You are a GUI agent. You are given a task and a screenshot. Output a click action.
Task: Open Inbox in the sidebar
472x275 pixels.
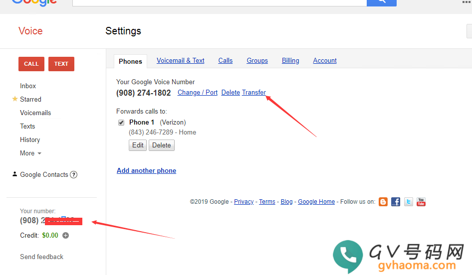[28, 86]
